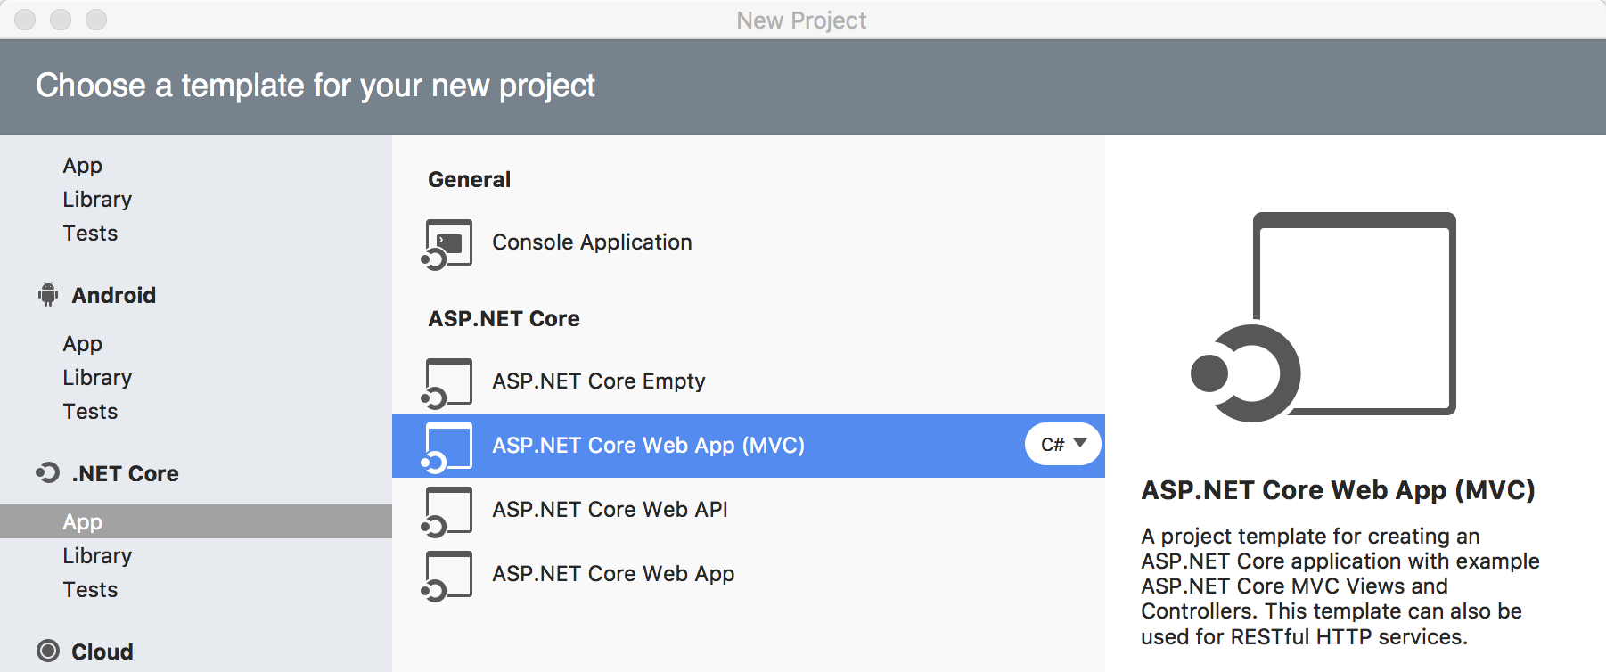Open the C# language dropdown

(1062, 444)
